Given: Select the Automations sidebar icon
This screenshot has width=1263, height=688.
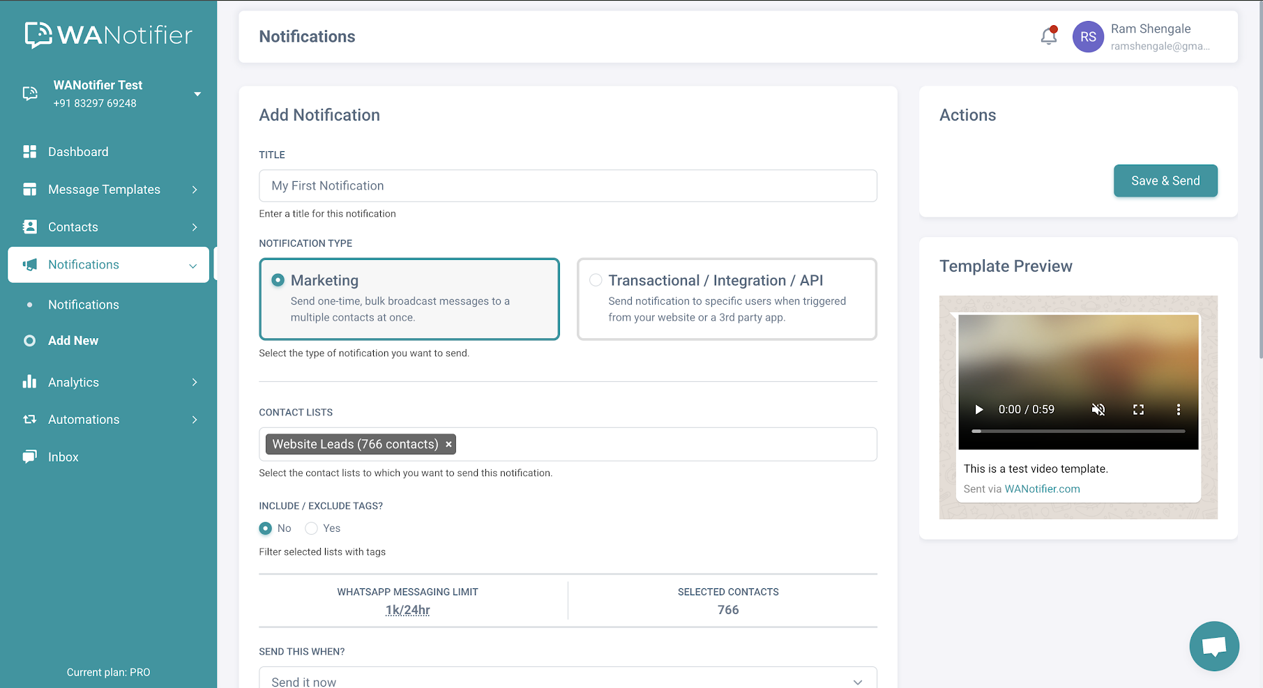Looking at the screenshot, I should pyautogui.click(x=29, y=419).
